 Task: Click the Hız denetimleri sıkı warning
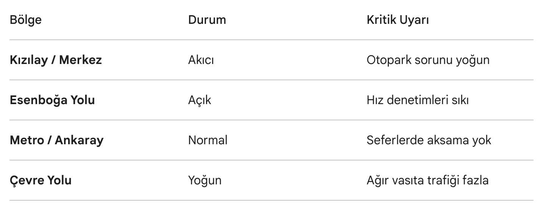pyautogui.click(x=418, y=100)
